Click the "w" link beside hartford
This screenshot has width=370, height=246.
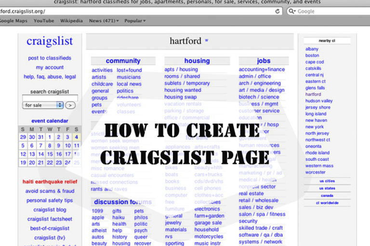point(207,40)
